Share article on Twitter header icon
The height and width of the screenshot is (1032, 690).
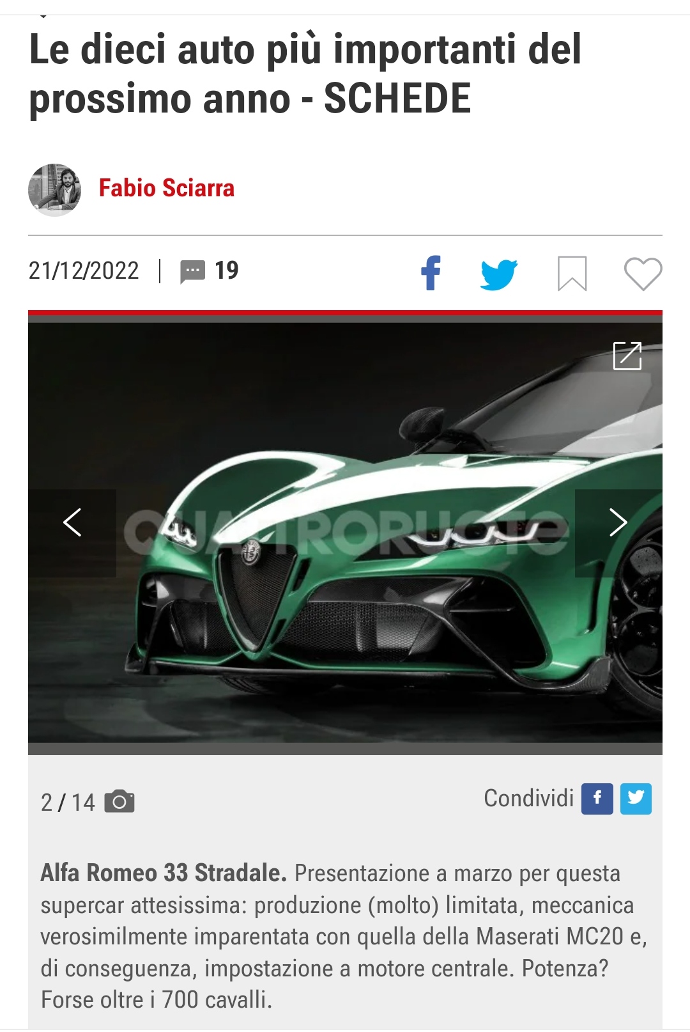(x=499, y=274)
